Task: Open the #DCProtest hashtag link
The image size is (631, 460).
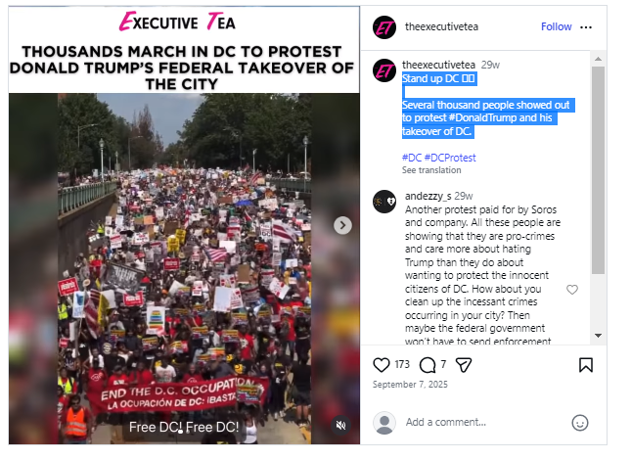Action: click(450, 158)
